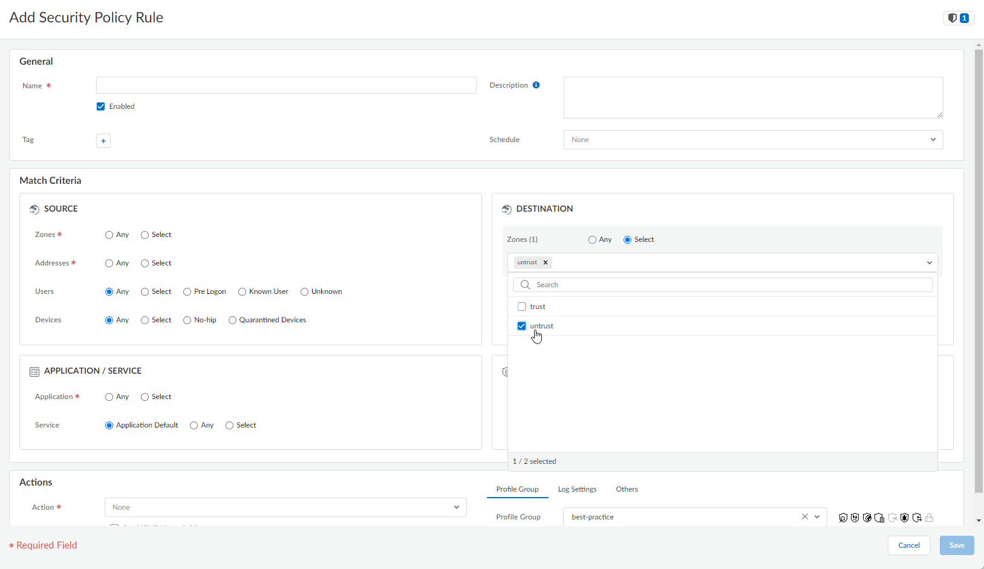Viewport: 984px width, 569px height.
Task: Remove the untrust zone chip
Action: (x=546, y=262)
